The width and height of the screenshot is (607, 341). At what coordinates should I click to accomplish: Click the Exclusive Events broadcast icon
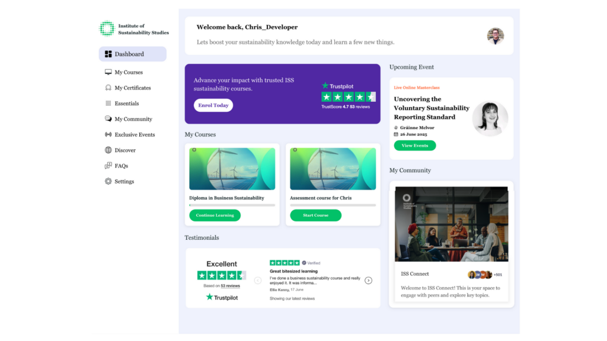click(x=108, y=135)
